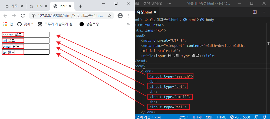Open the VS Code overflow menu (...)

pyautogui.click(x=169, y=3)
